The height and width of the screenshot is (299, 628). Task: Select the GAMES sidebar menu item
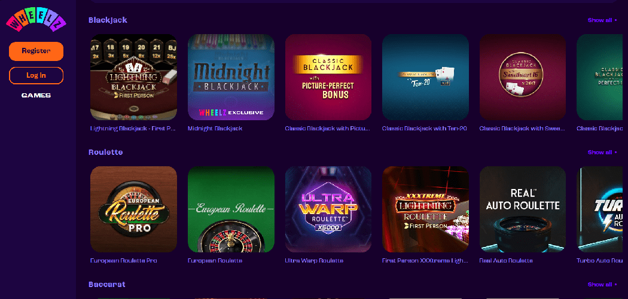(36, 95)
